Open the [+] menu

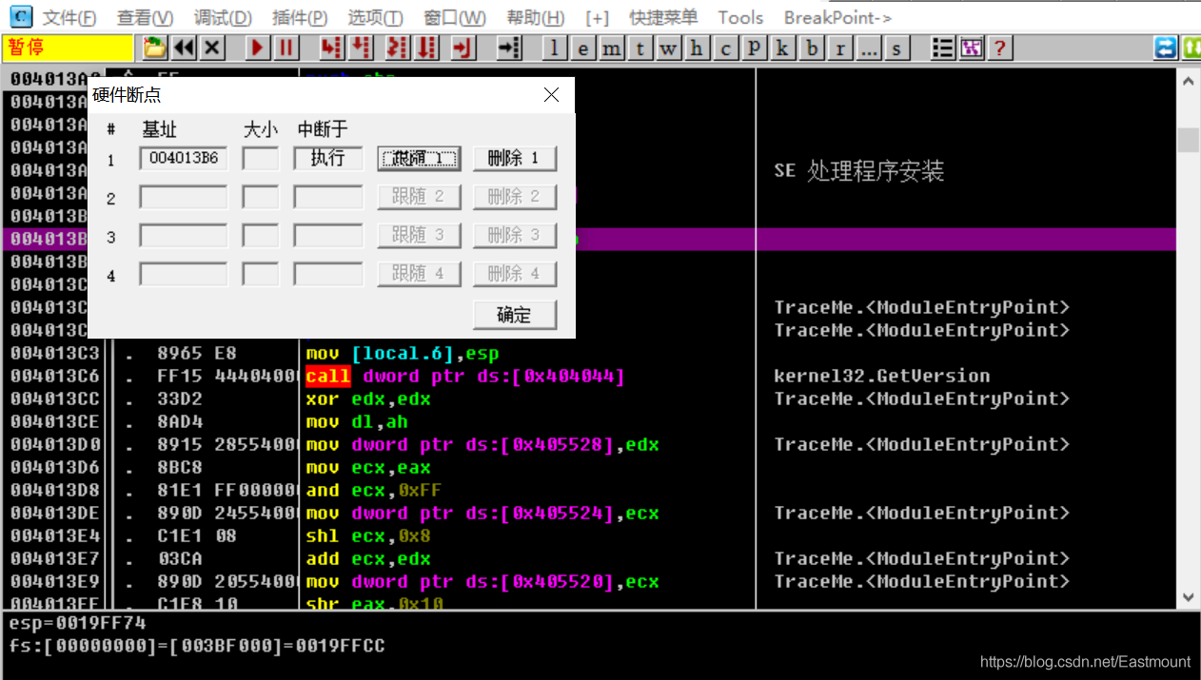(597, 17)
